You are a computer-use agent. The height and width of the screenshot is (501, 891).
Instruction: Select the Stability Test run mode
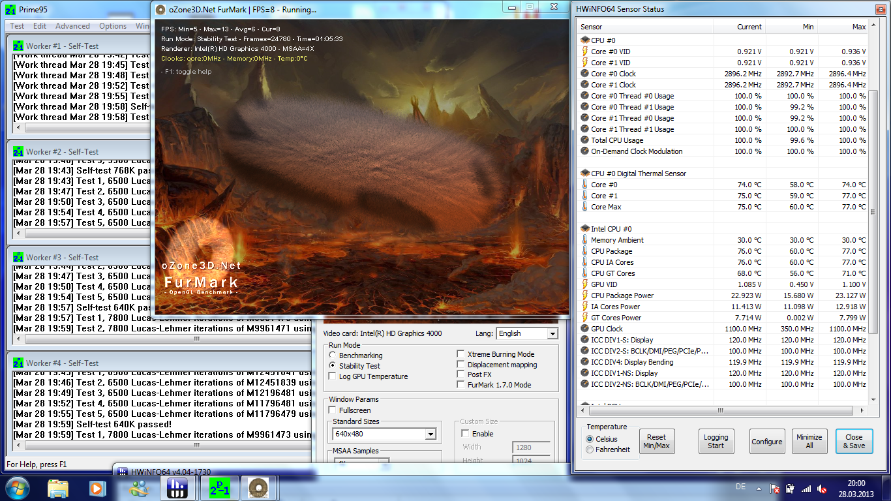pyautogui.click(x=333, y=366)
